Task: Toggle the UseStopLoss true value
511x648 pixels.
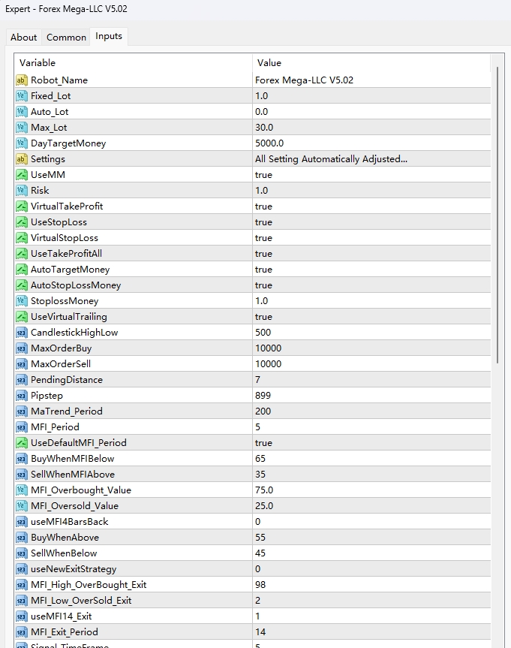Action: point(263,222)
